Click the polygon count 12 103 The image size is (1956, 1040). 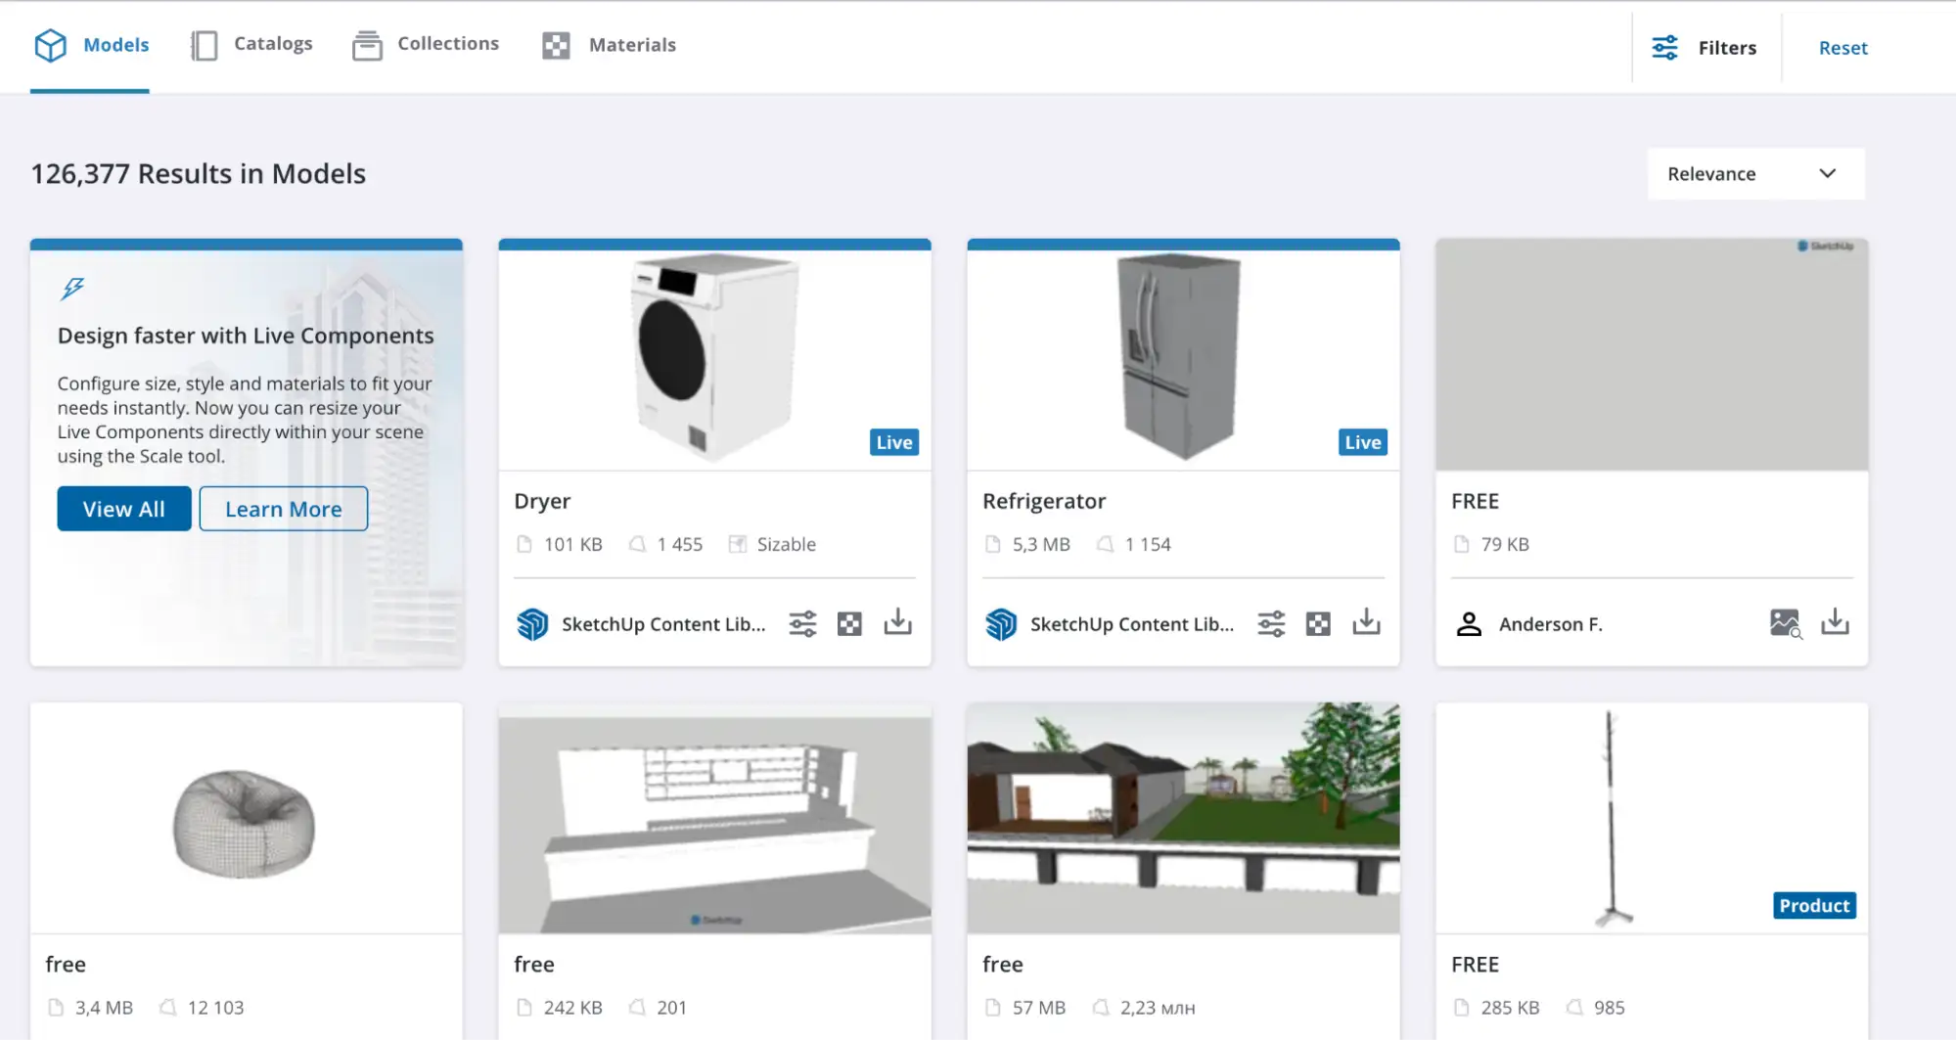click(215, 1008)
